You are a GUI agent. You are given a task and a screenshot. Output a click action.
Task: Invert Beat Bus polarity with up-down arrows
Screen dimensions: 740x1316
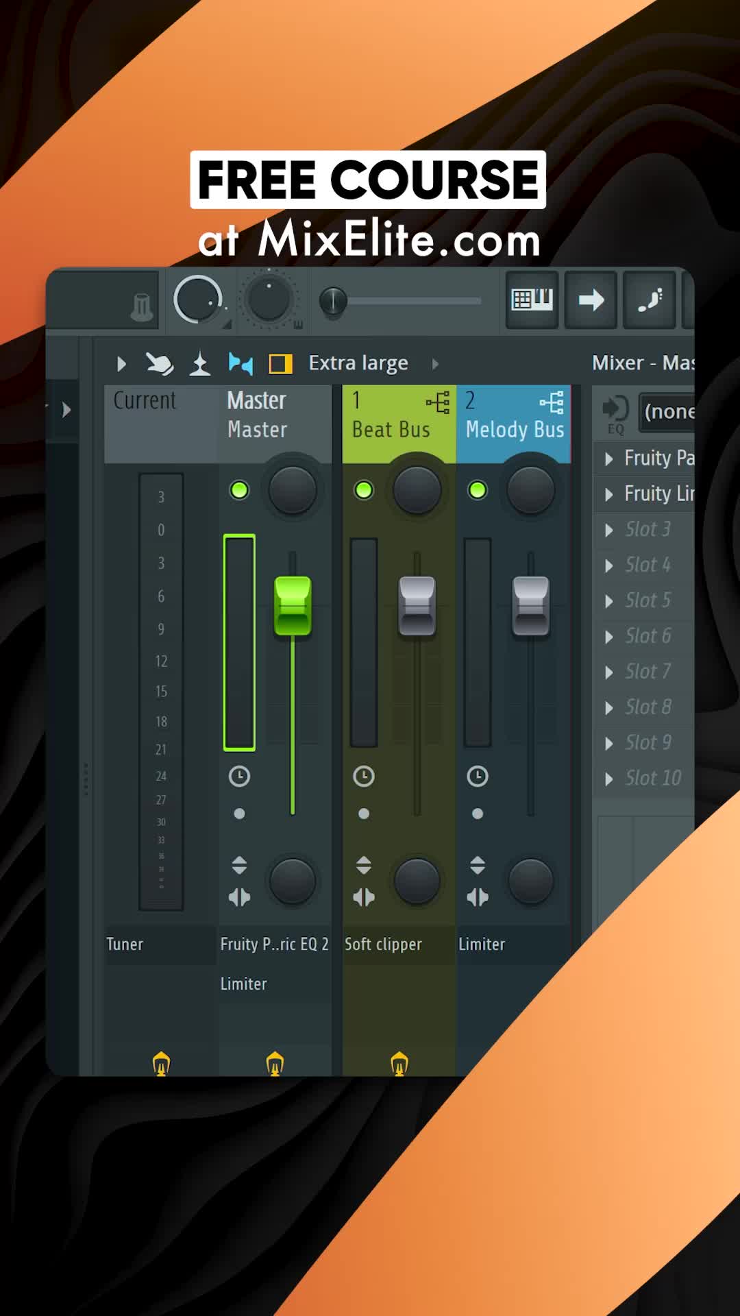click(x=364, y=865)
